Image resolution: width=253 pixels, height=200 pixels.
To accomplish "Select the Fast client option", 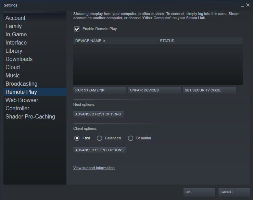I will (77, 138).
